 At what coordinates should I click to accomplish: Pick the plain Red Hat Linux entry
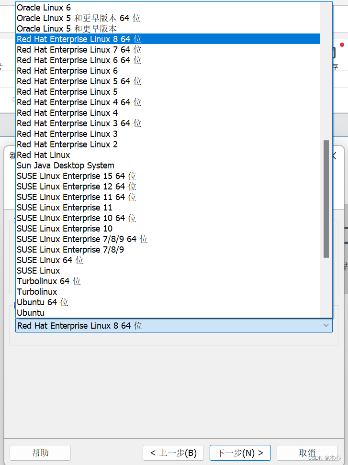(168, 155)
